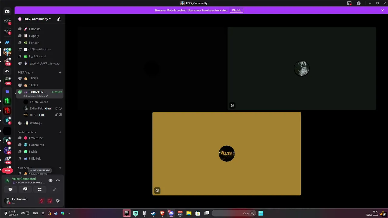The width and height of the screenshot is (388, 218).
Task: Focus HL7C golden video tile
Action: point(226,154)
